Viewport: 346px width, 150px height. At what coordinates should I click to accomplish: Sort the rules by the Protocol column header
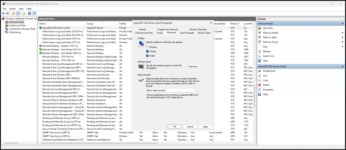click(x=236, y=24)
